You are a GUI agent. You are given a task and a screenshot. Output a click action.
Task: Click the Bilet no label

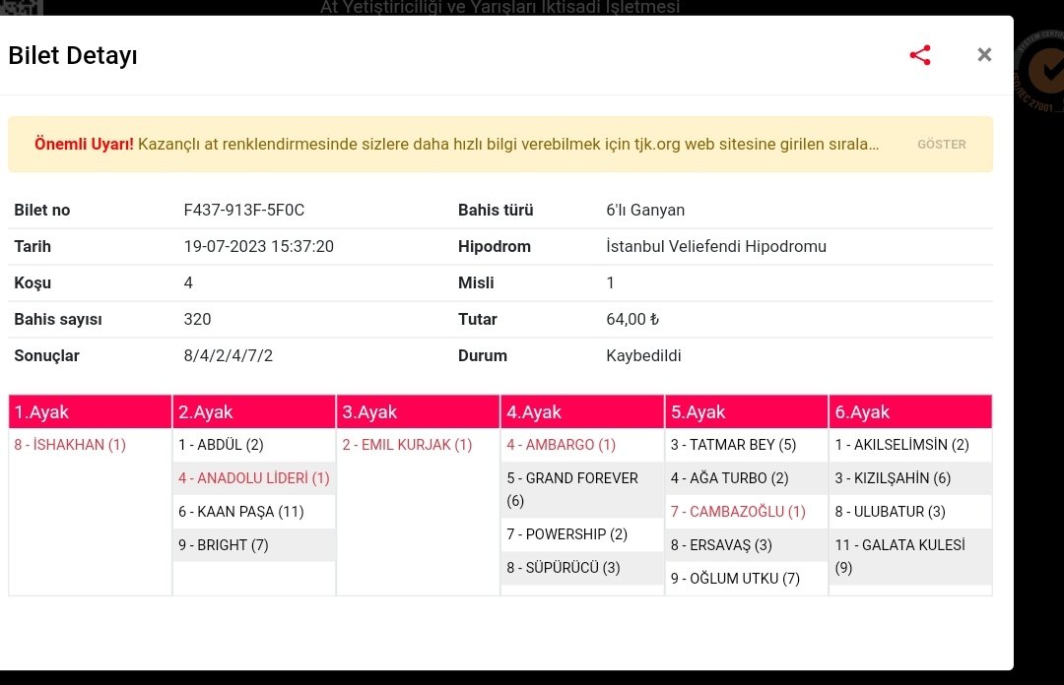point(42,211)
